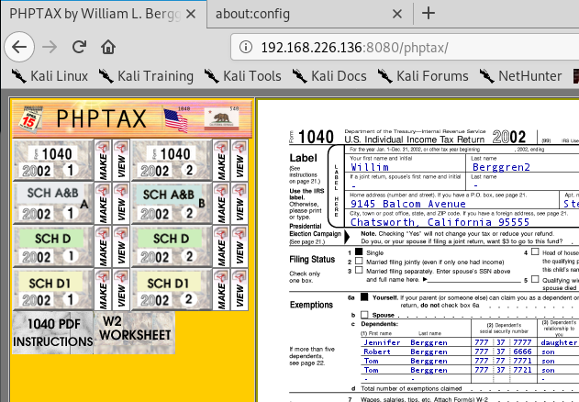The height and width of the screenshot is (402, 579).
Task: Open the 1040 PDF Instructions button
Action: point(53,332)
